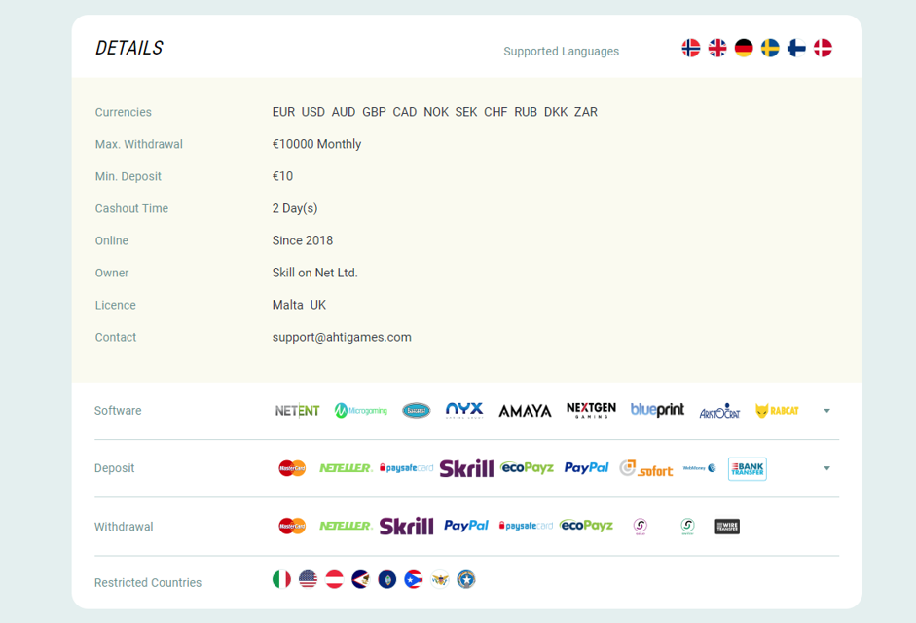
Task: Click the support@ahtigames.com contact email
Action: (342, 337)
